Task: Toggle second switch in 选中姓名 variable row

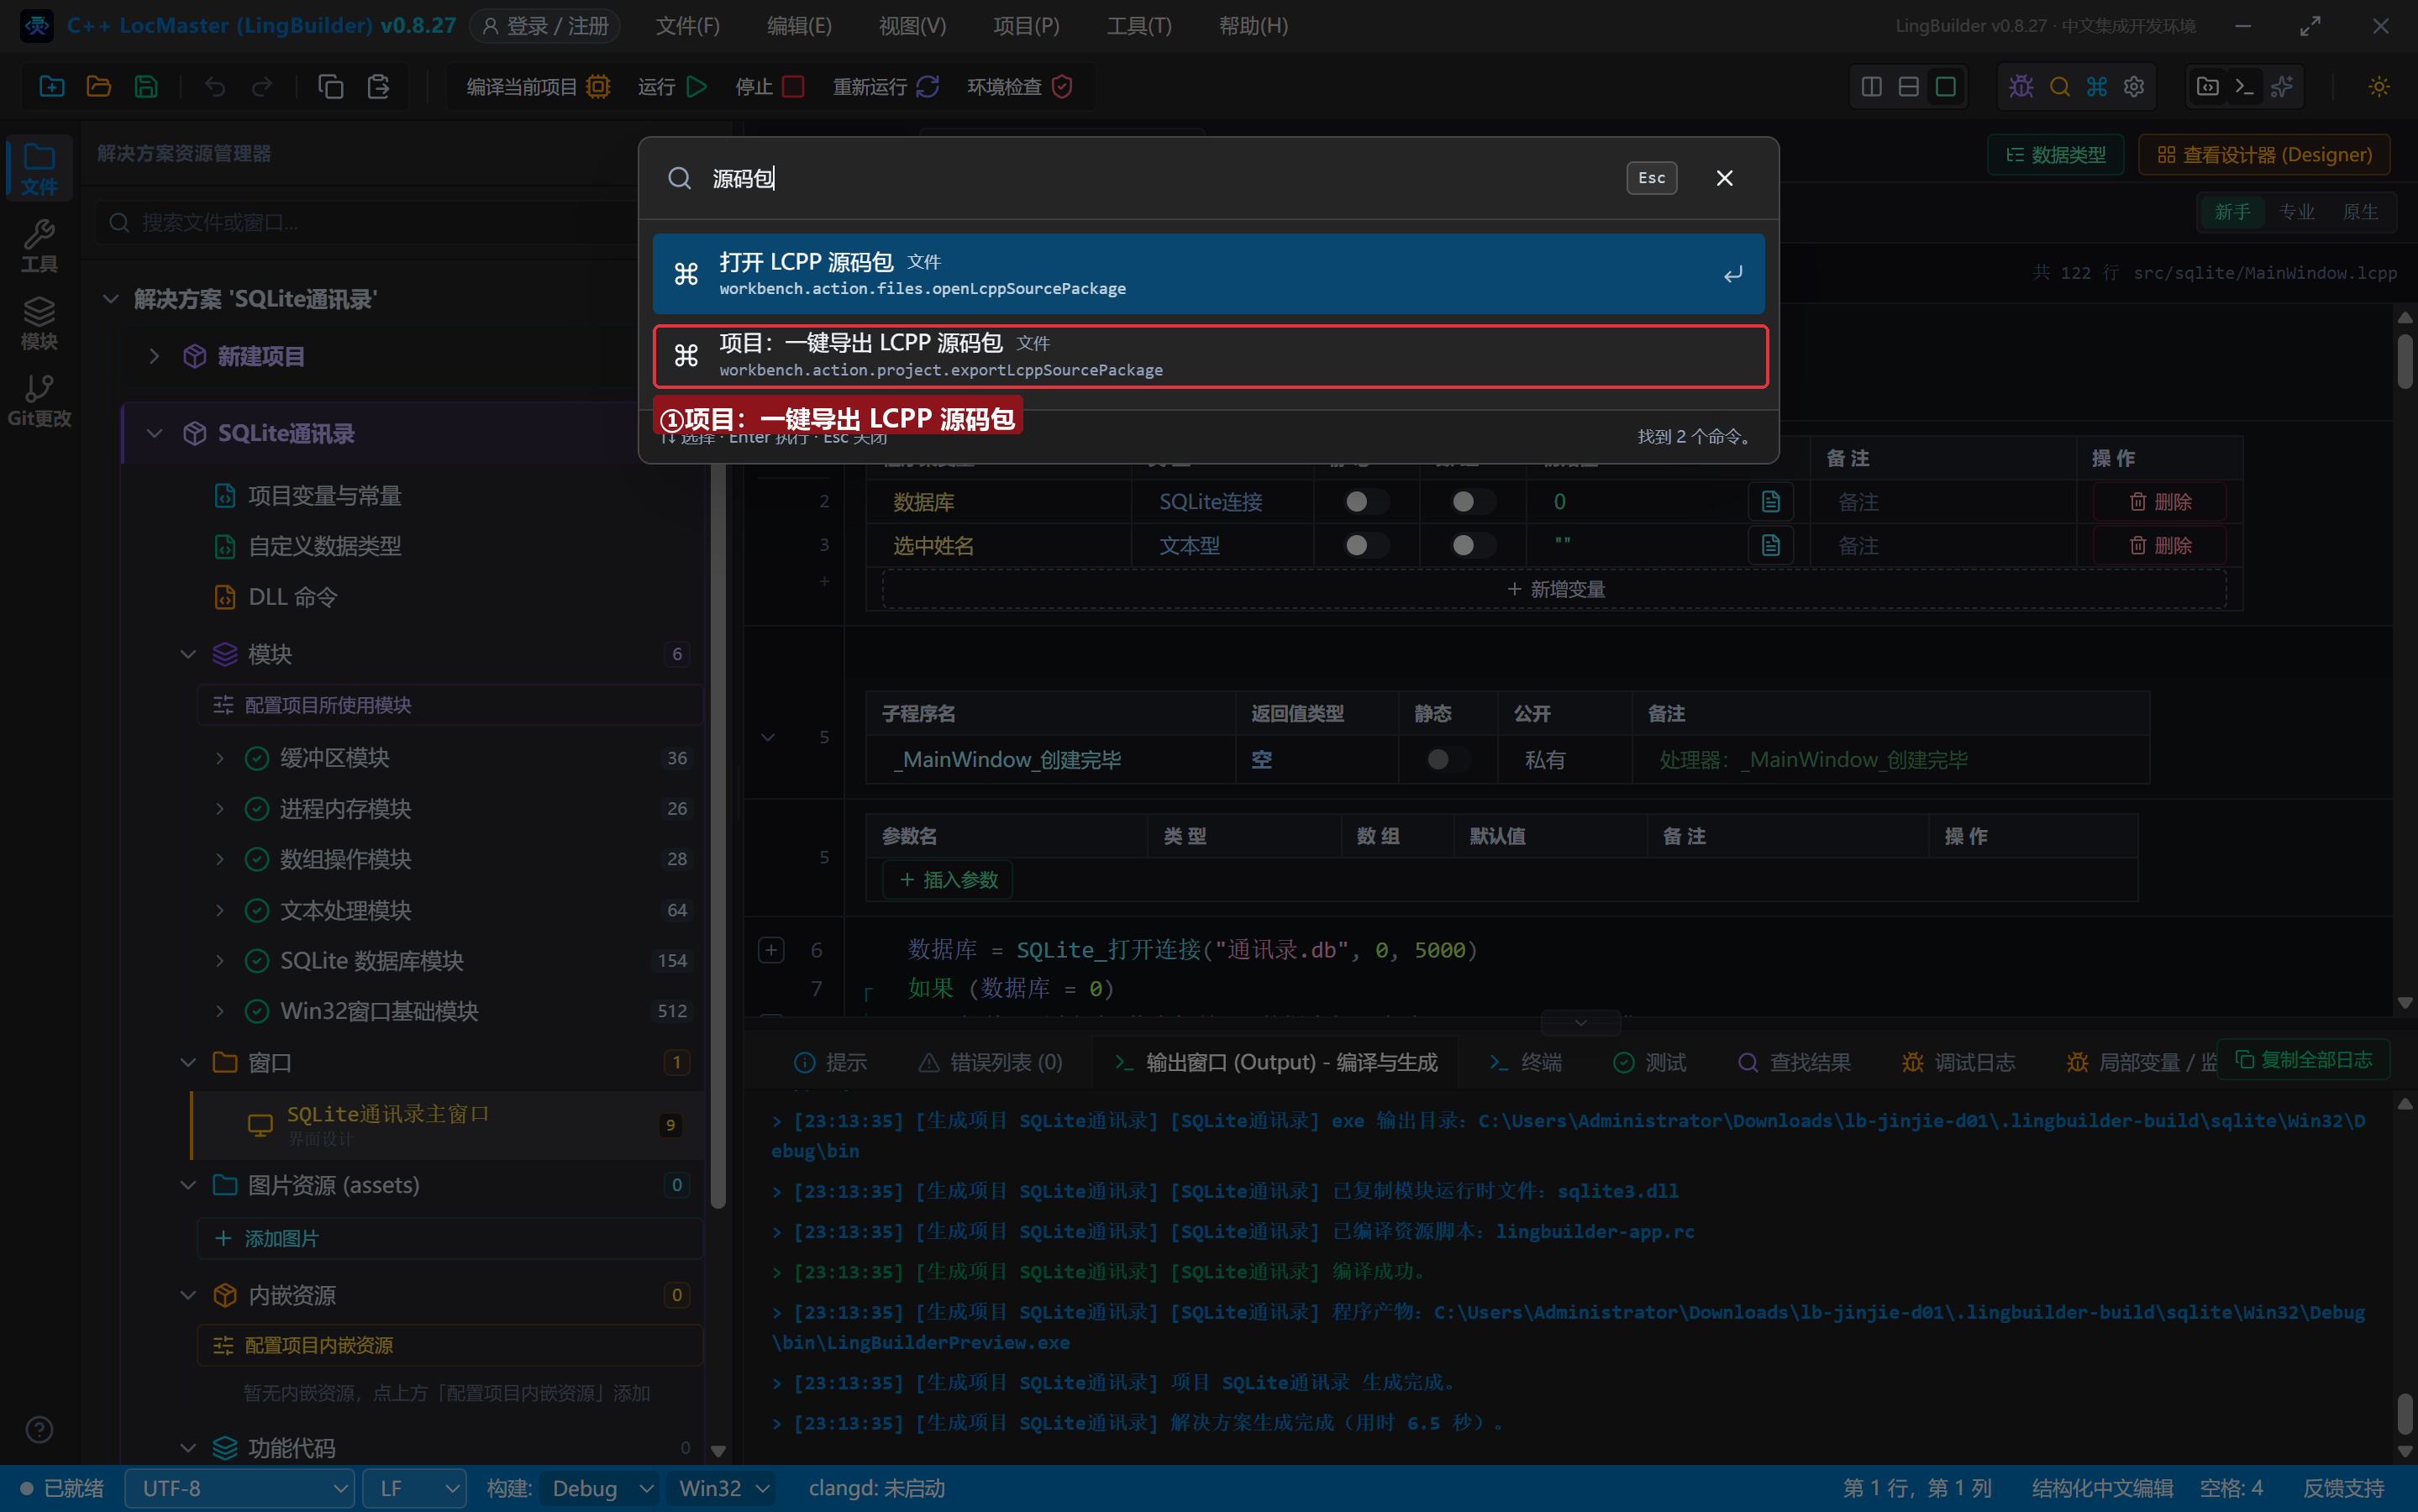Action: [x=1472, y=545]
